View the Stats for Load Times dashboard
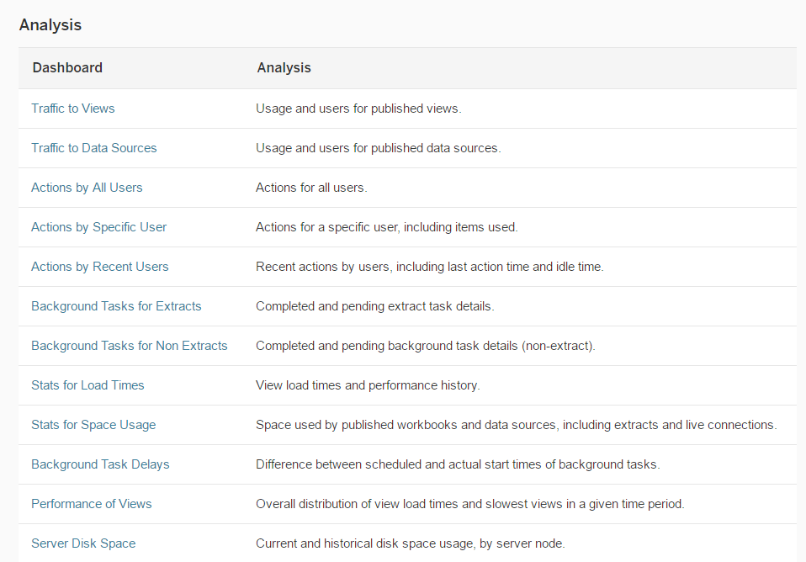The width and height of the screenshot is (806, 562). (x=87, y=385)
